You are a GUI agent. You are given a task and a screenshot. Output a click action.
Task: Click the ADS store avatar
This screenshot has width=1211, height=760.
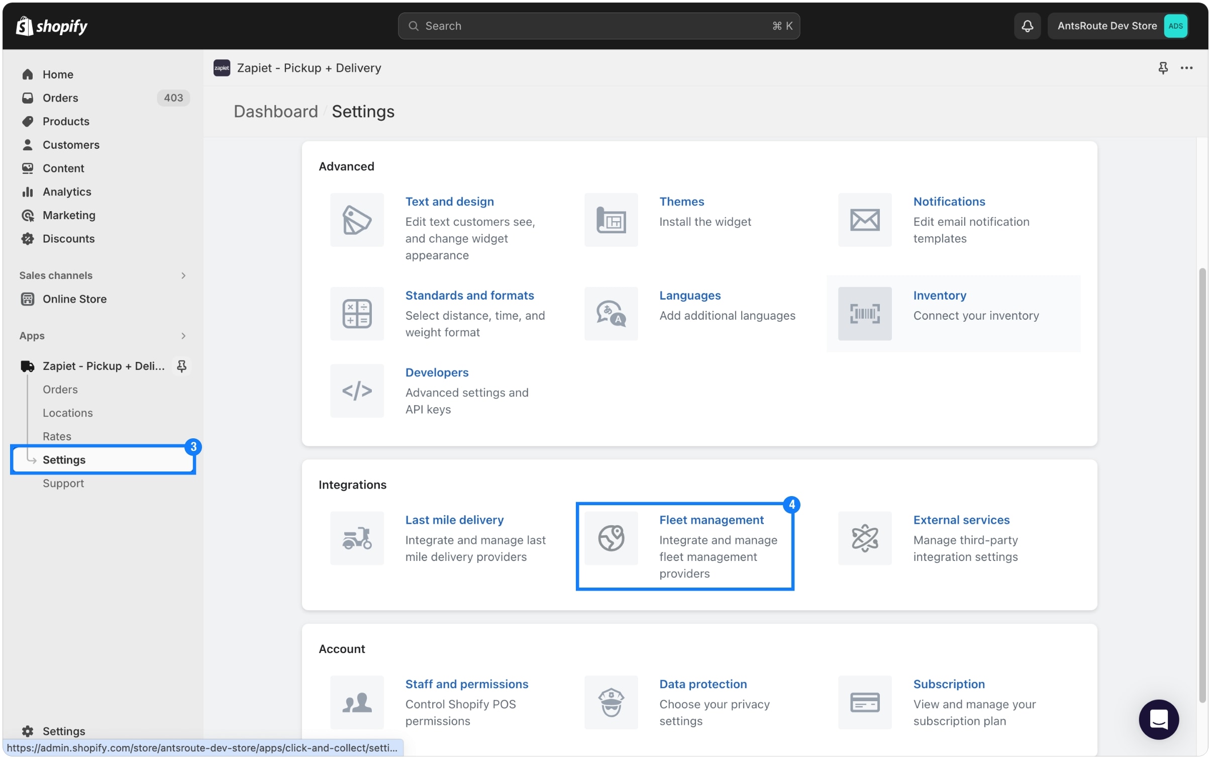[x=1175, y=26]
